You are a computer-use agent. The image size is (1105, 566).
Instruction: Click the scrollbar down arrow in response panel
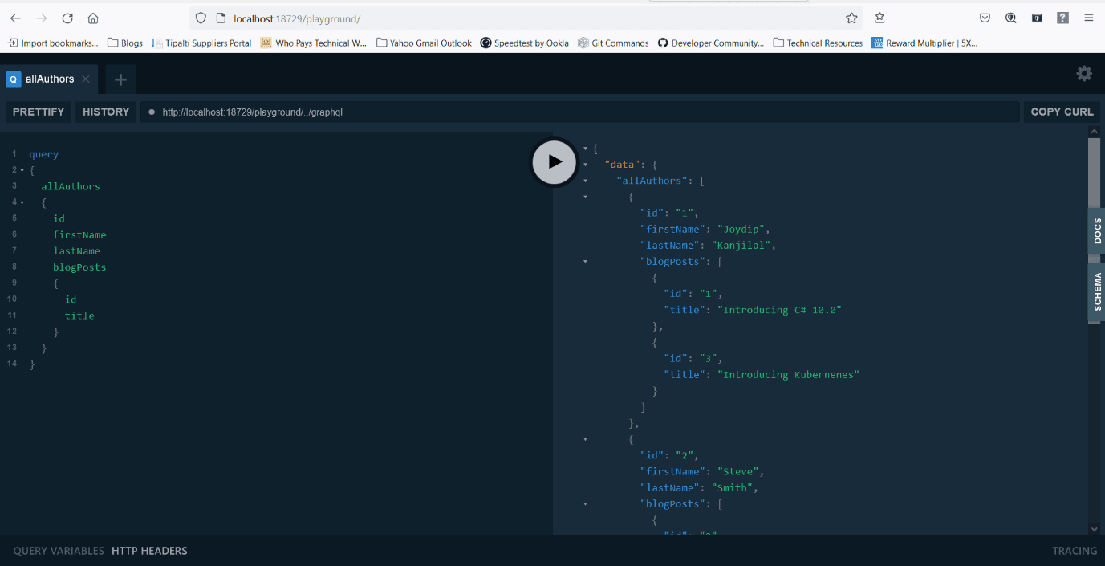click(1095, 528)
